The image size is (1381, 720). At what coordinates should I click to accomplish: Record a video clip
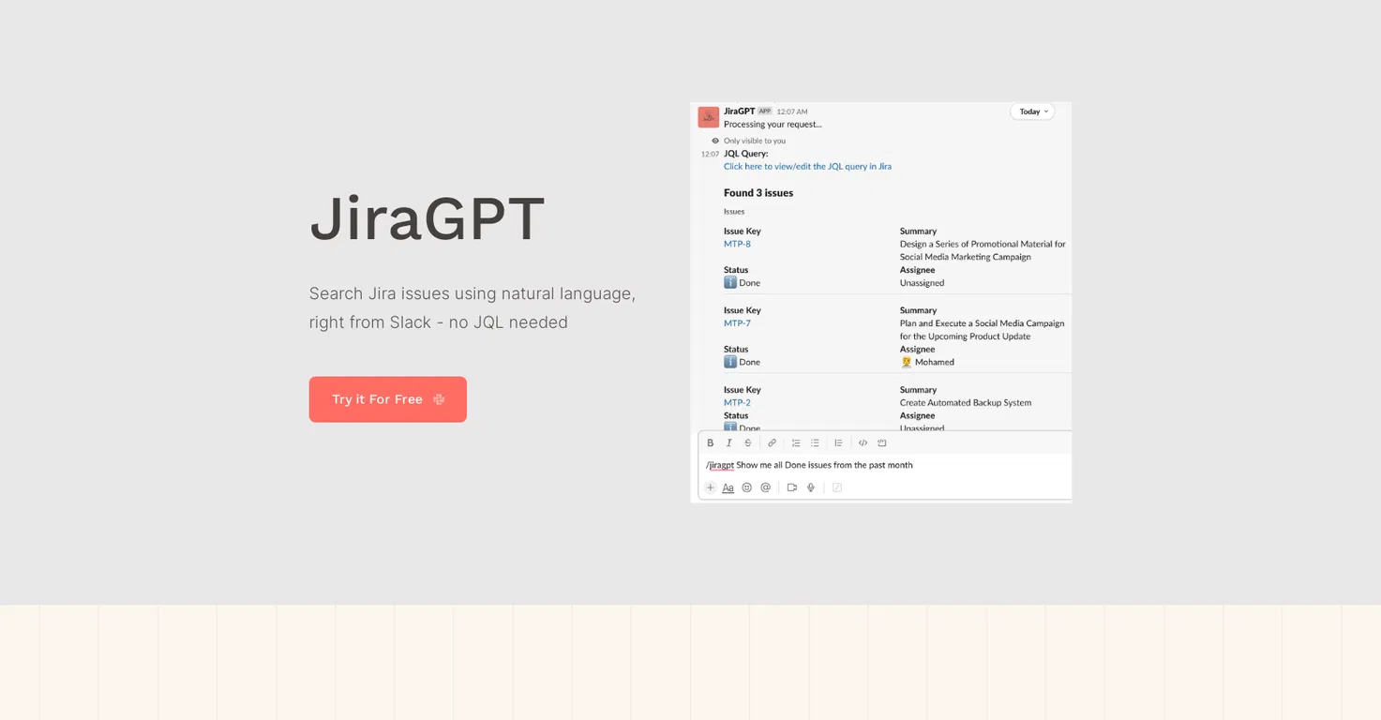[x=791, y=487]
